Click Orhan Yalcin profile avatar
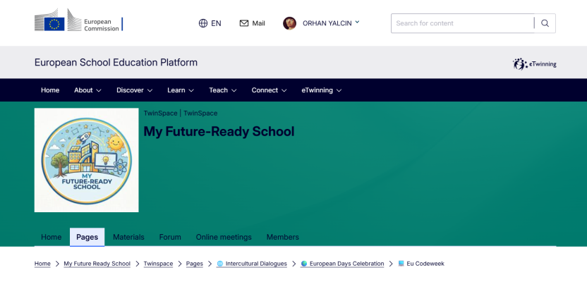The width and height of the screenshot is (587, 282). click(289, 23)
